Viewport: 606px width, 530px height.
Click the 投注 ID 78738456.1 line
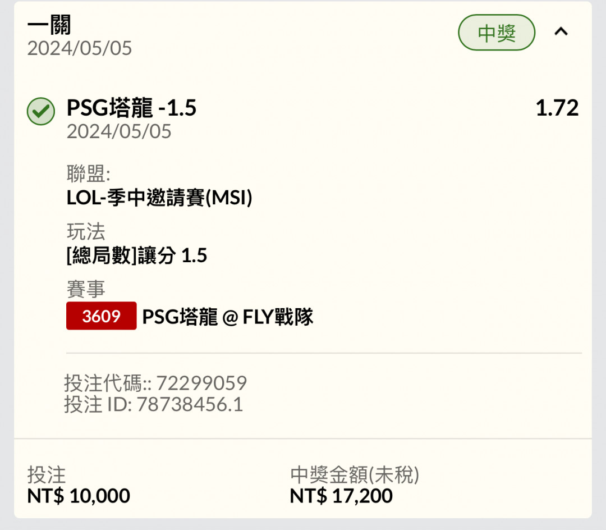[x=153, y=404]
